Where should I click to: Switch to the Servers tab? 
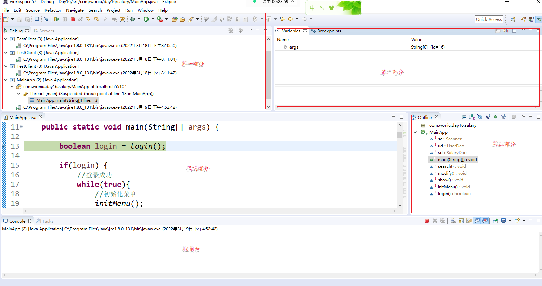tap(44, 31)
